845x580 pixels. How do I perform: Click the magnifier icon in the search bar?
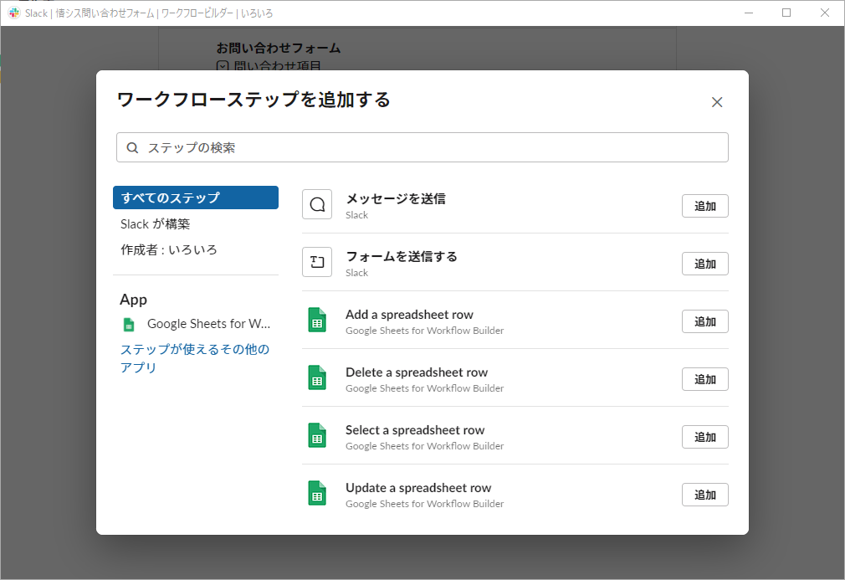pos(132,146)
